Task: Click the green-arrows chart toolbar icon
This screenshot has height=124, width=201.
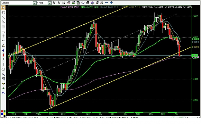Action: click(102, 3)
